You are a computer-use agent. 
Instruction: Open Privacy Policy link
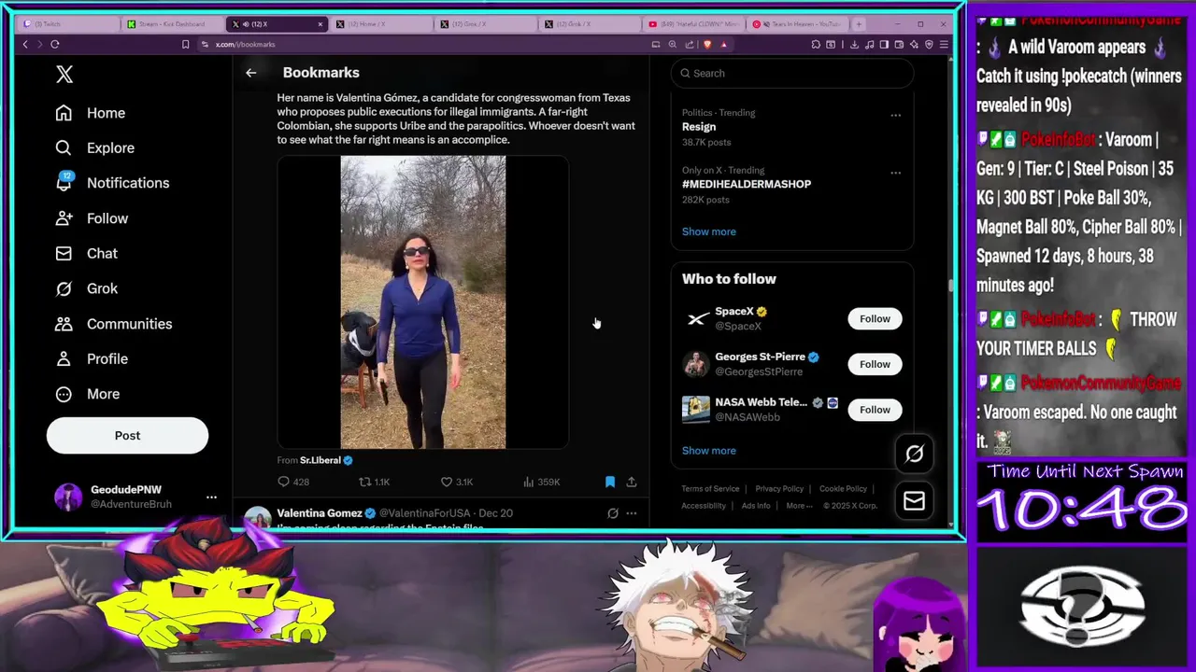tap(779, 489)
